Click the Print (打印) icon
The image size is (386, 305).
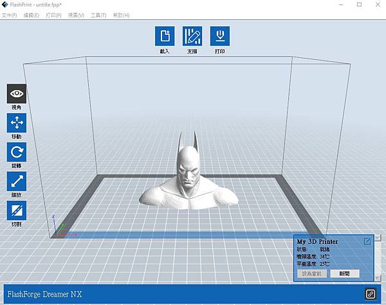(220, 36)
